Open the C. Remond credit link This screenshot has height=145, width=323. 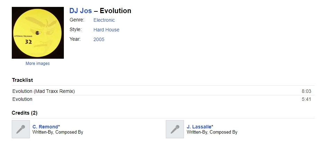coord(45,127)
